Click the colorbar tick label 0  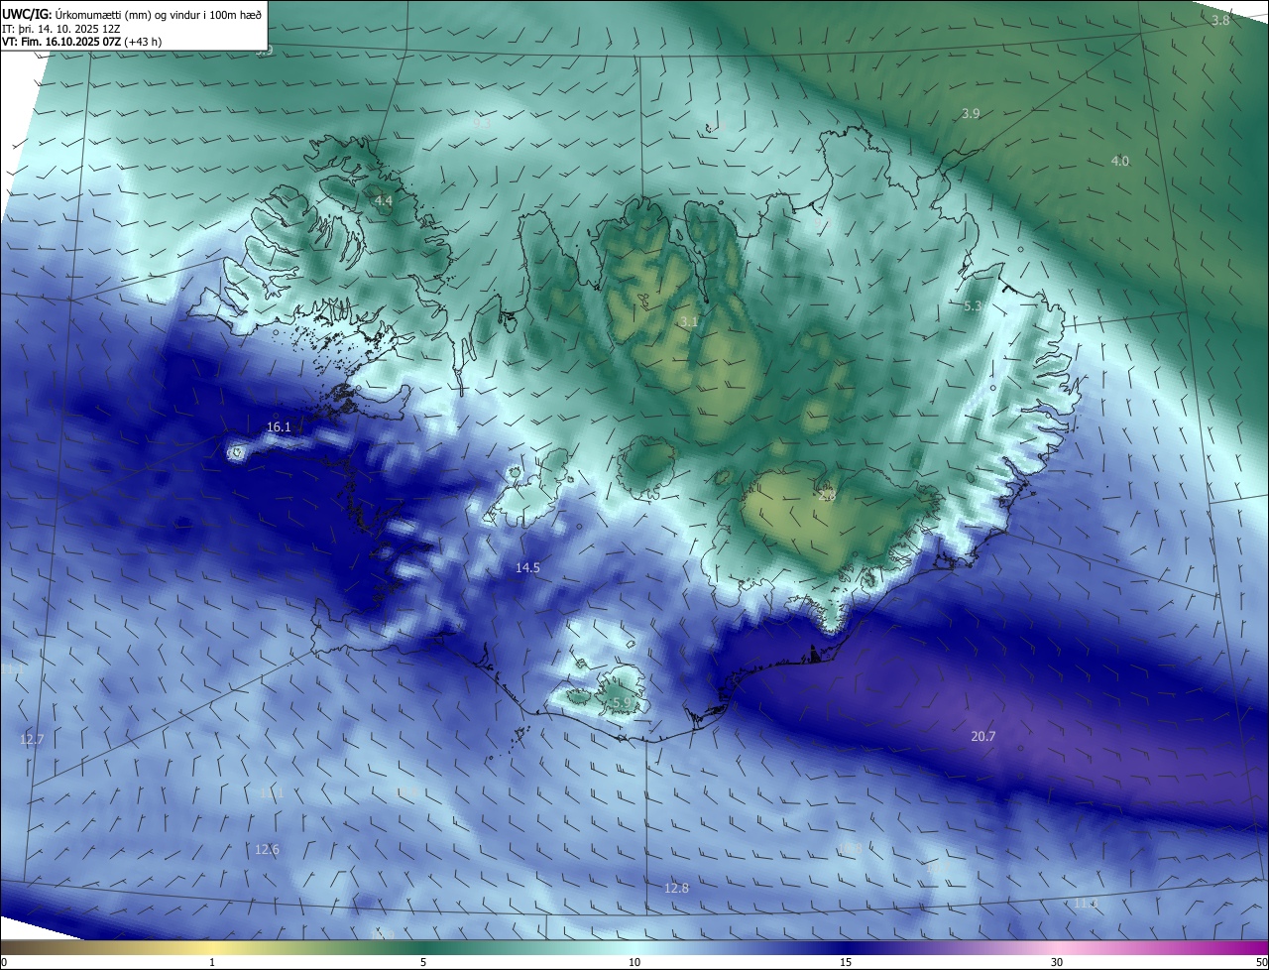coord(4,962)
